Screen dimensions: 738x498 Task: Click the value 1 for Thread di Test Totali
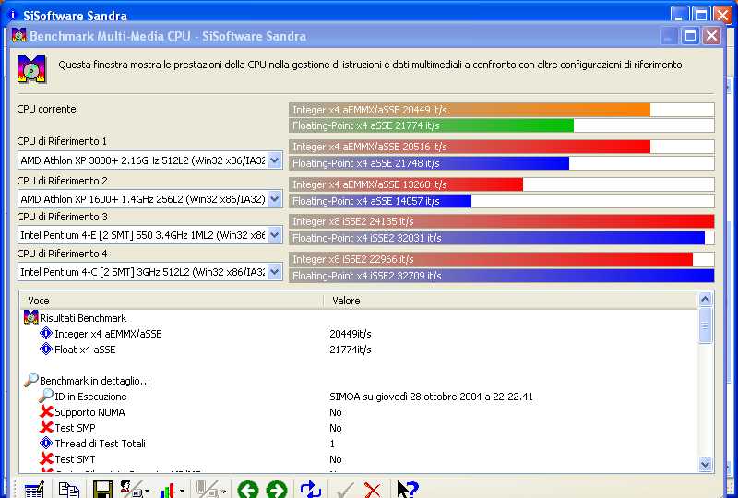(332, 444)
